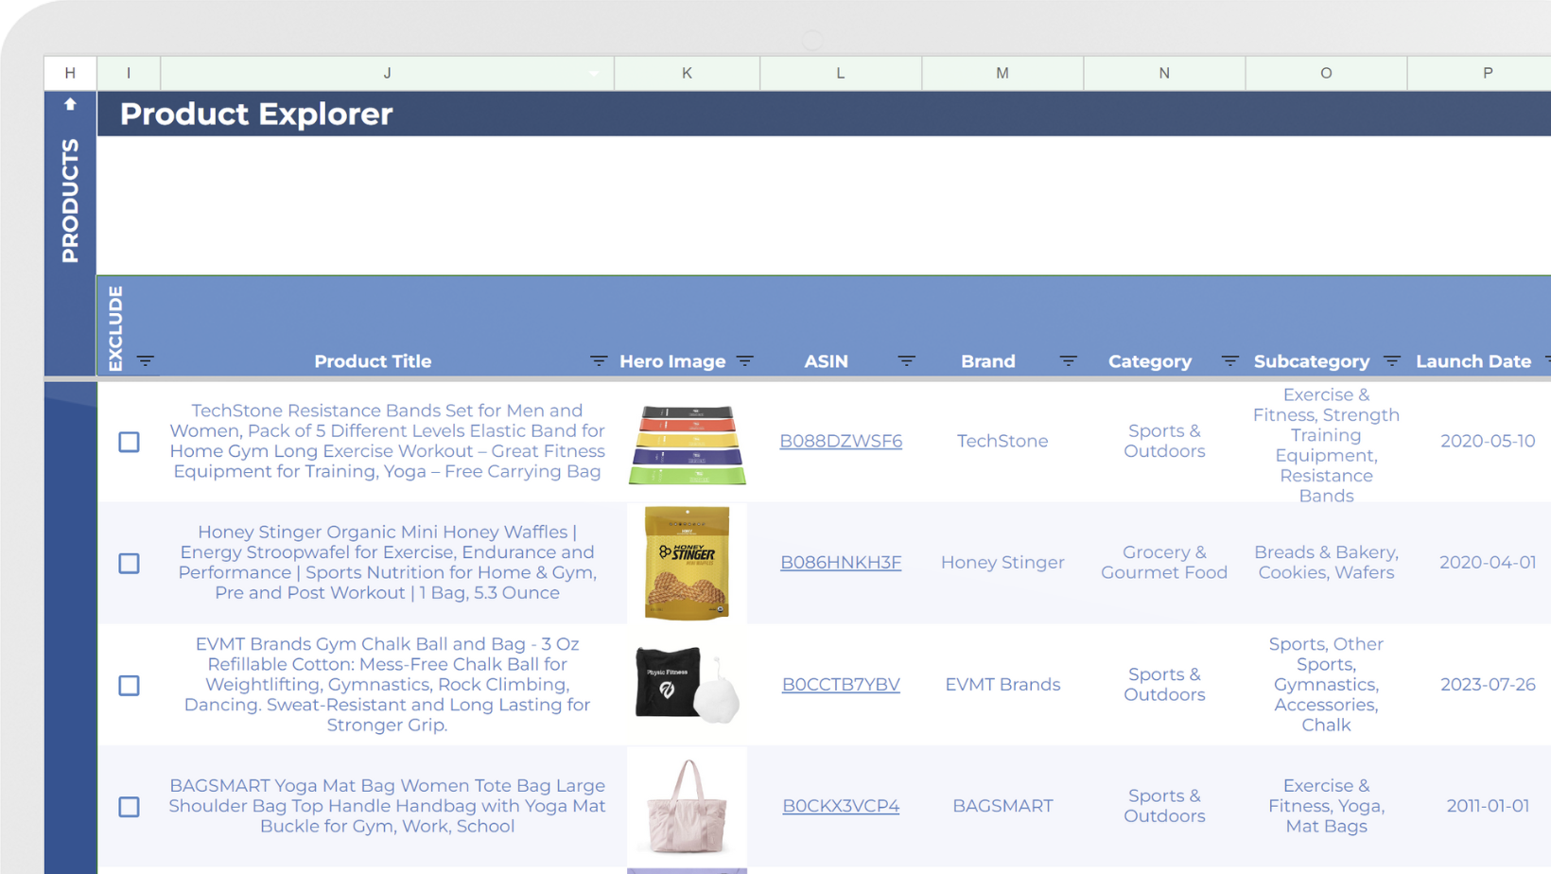This screenshot has width=1551, height=874.
Task: Open the Product Title column filter
Action: [599, 361]
